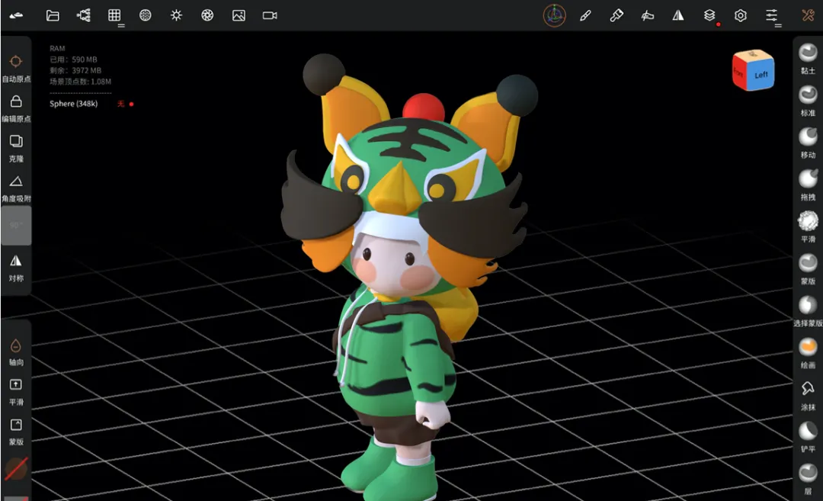
Task: Click the 已用: 590 MB RAM text
Action: coord(73,59)
